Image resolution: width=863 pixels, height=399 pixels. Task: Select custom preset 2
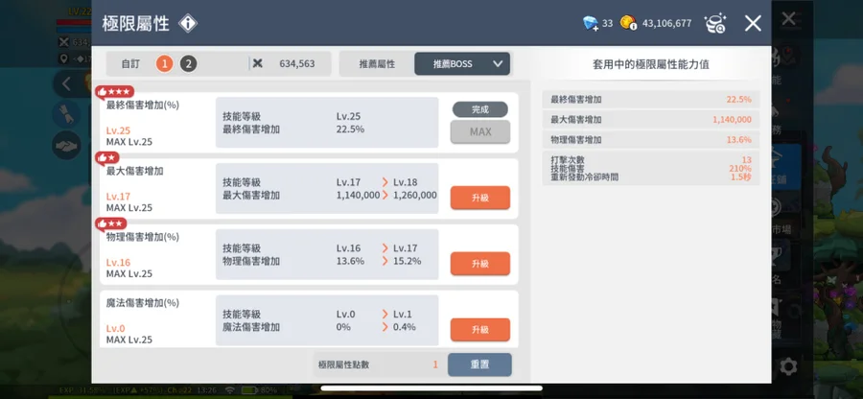coord(188,64)
